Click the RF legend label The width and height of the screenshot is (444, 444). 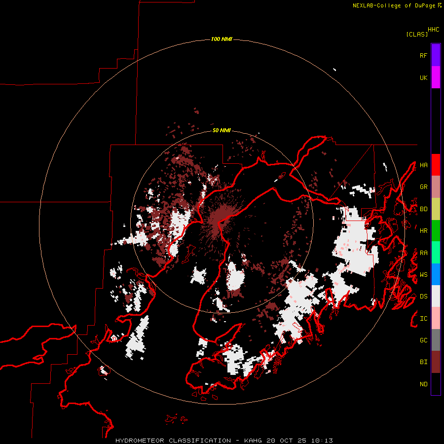coord(423,55)
